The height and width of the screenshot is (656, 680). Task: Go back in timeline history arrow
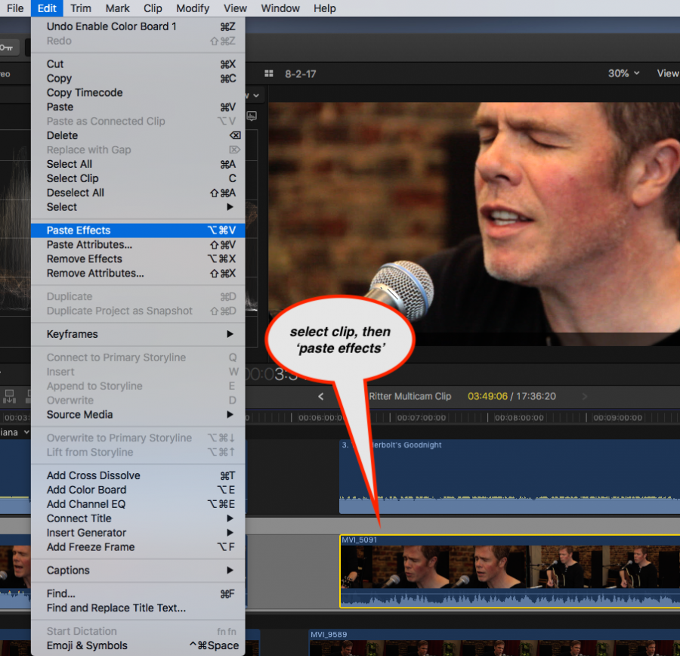320,396
